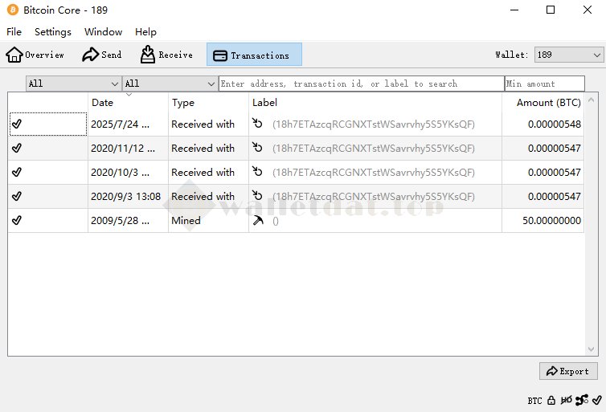
Task: Open the Help menu
Action: (x=145, y=32)
